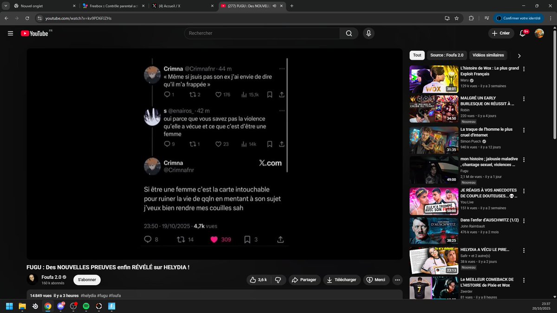Click the search magnifier button
The width and height of the screenshot is (557, 313).
click(x=349, y=33)
